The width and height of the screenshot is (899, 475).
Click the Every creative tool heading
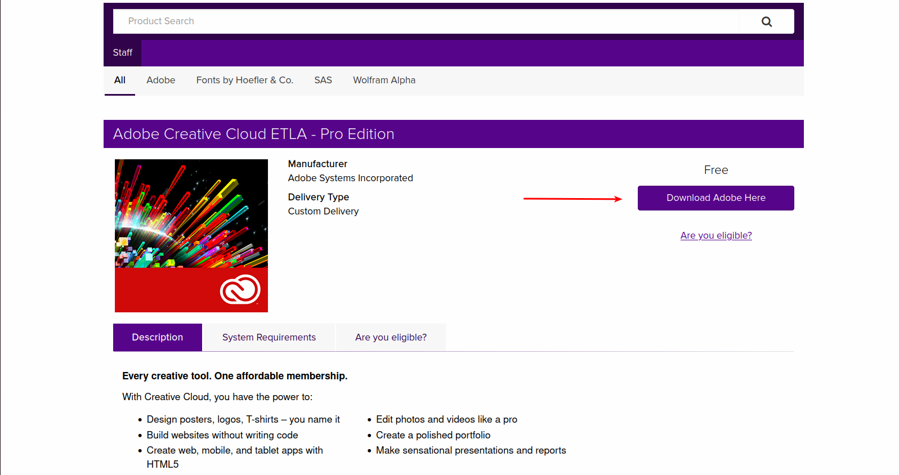point(235,376)
